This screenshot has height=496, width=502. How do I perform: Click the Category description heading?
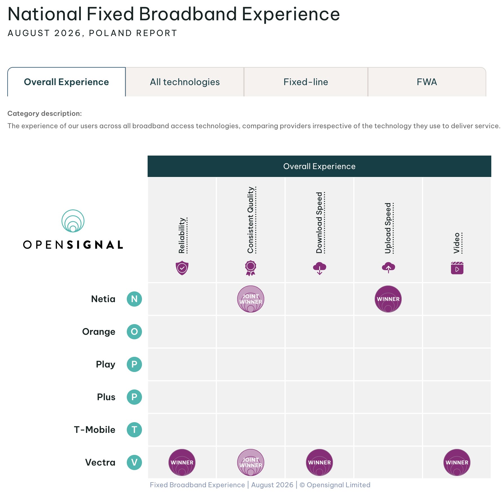[45, 114]
